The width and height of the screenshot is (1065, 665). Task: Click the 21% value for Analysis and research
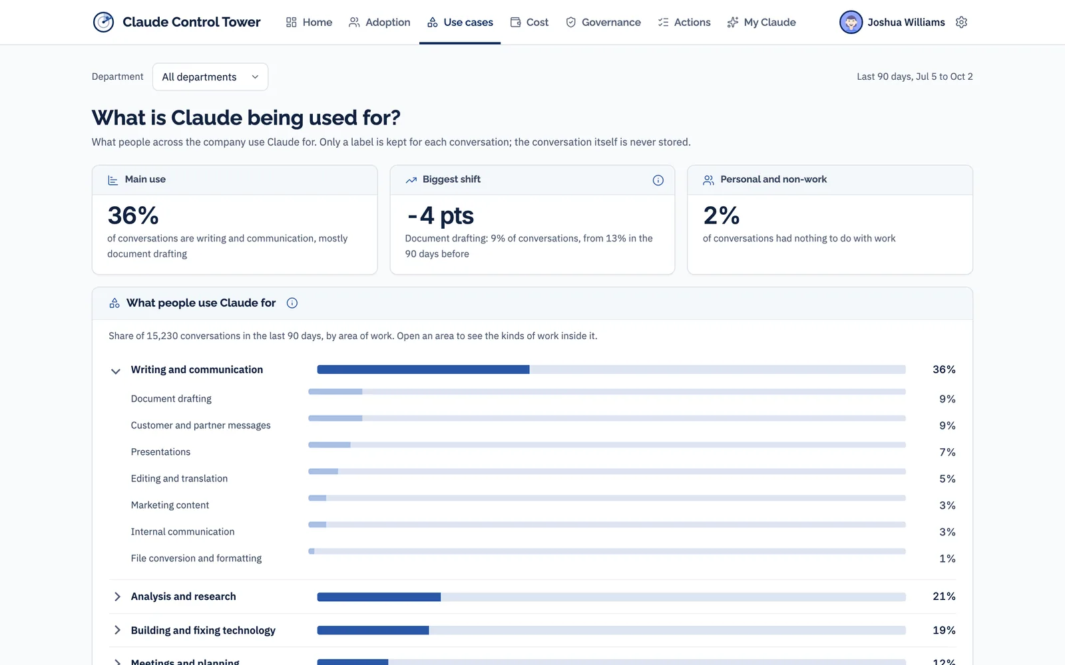click(944, 597)
